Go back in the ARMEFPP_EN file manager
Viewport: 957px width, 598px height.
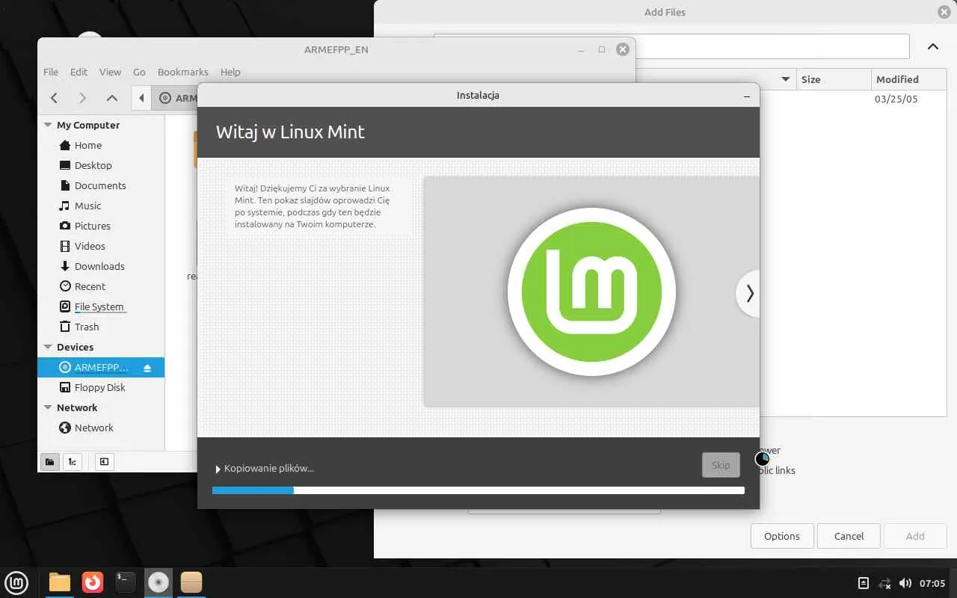tap(54, 98)
